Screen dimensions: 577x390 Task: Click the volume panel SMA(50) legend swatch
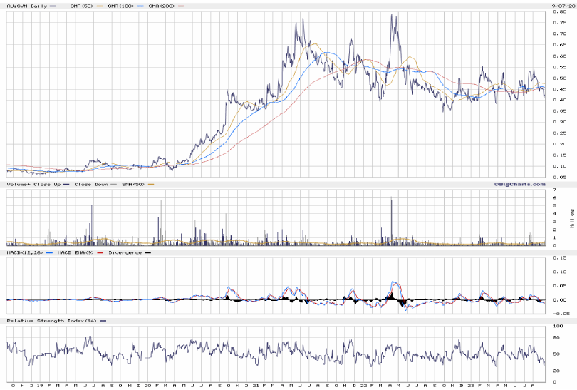[151, 185]
